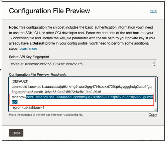
Task: Click the [DEFAULT] line in preview
Action: [20, 81]
